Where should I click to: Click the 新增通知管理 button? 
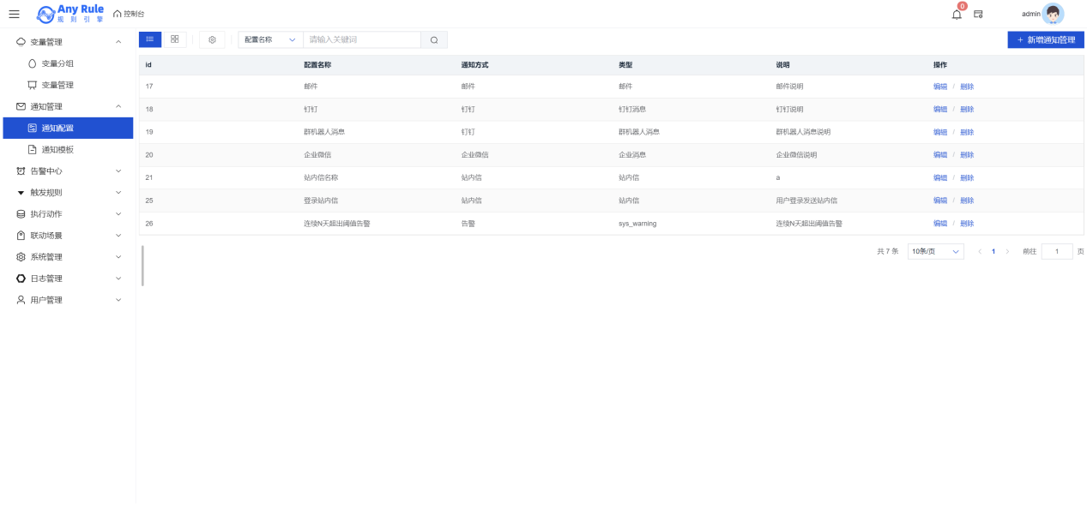pos(1045,39)
